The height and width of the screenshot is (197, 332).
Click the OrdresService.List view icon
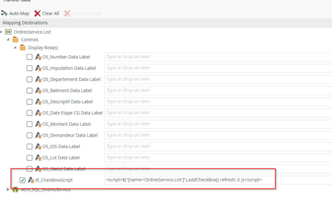click(8, 32)
